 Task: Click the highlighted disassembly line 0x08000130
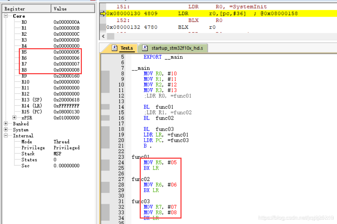point(221,14)
